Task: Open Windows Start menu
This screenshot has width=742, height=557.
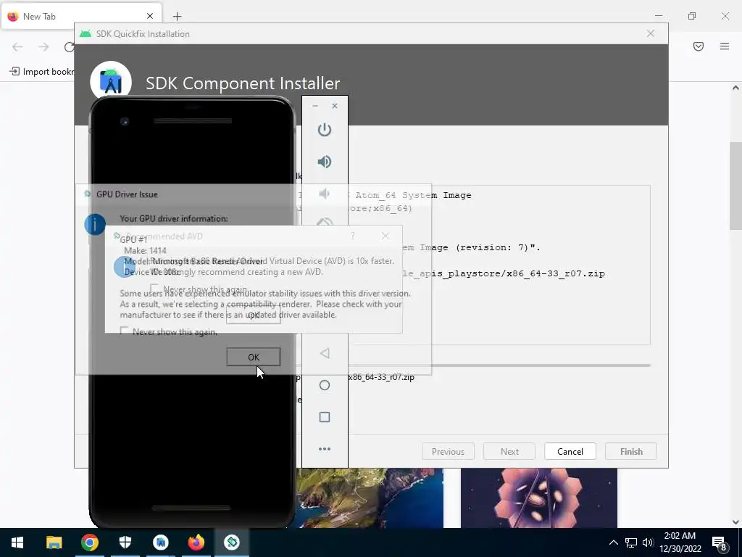Action: coord(17,542)
